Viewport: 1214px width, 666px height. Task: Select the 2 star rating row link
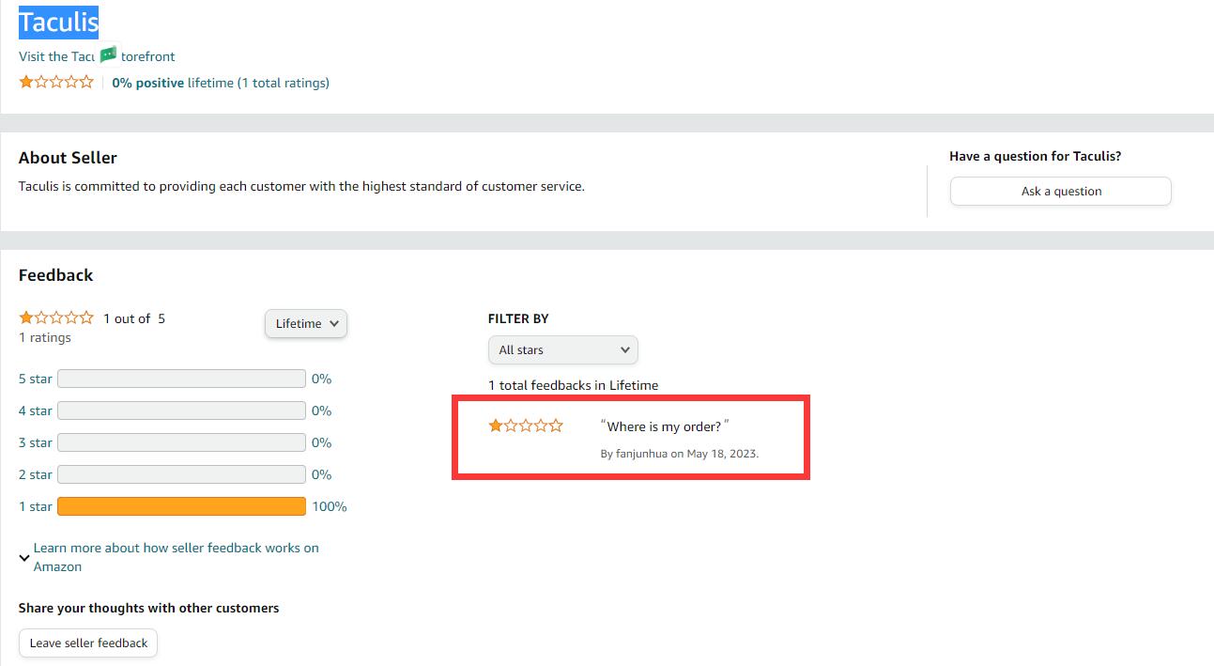(x=36, y=475)
